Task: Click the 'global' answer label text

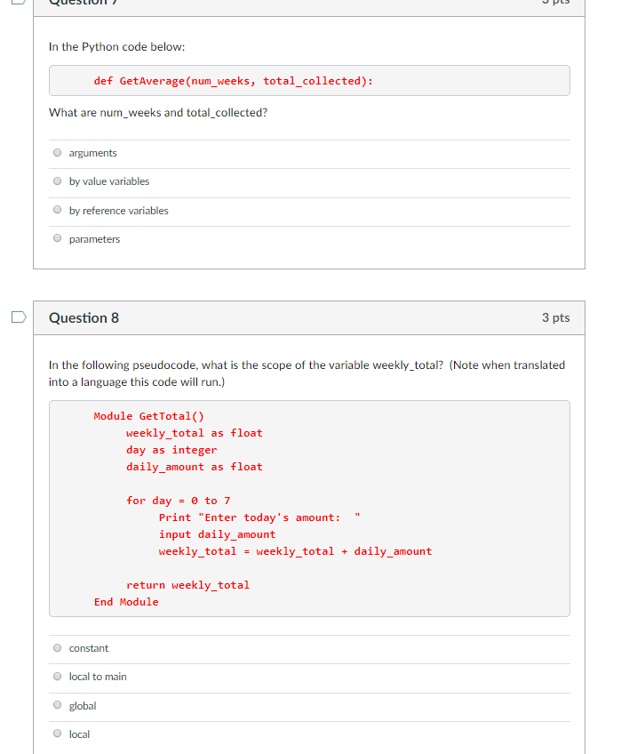Action: click(83, 705)
